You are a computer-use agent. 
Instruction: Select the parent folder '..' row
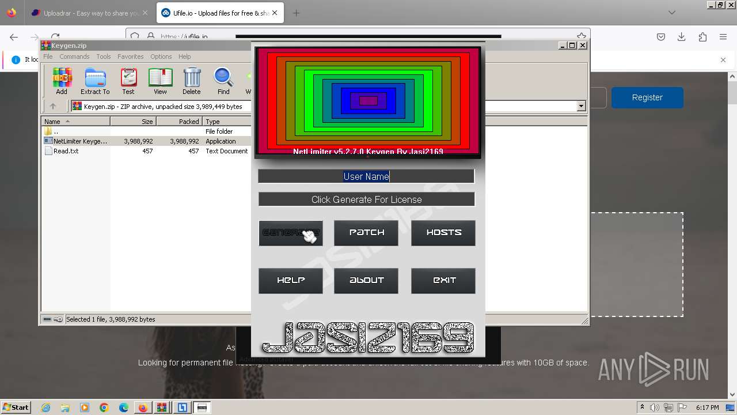(x=146, y=131)
